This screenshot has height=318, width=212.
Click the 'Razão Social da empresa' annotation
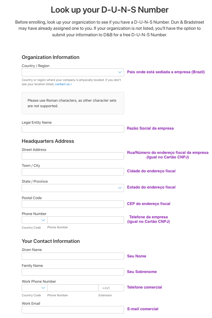pyautogui.click(x=150, y=128)
